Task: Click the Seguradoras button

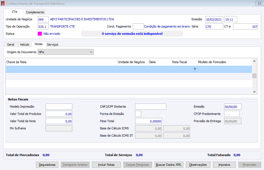Action: (47, 165)
